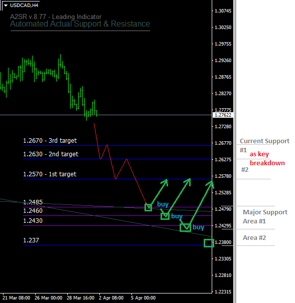Click the Automated Actual Support & Resistance heading
Image resolution: width=295 pixels, height=303 pixels.
(x=80, y=24)
